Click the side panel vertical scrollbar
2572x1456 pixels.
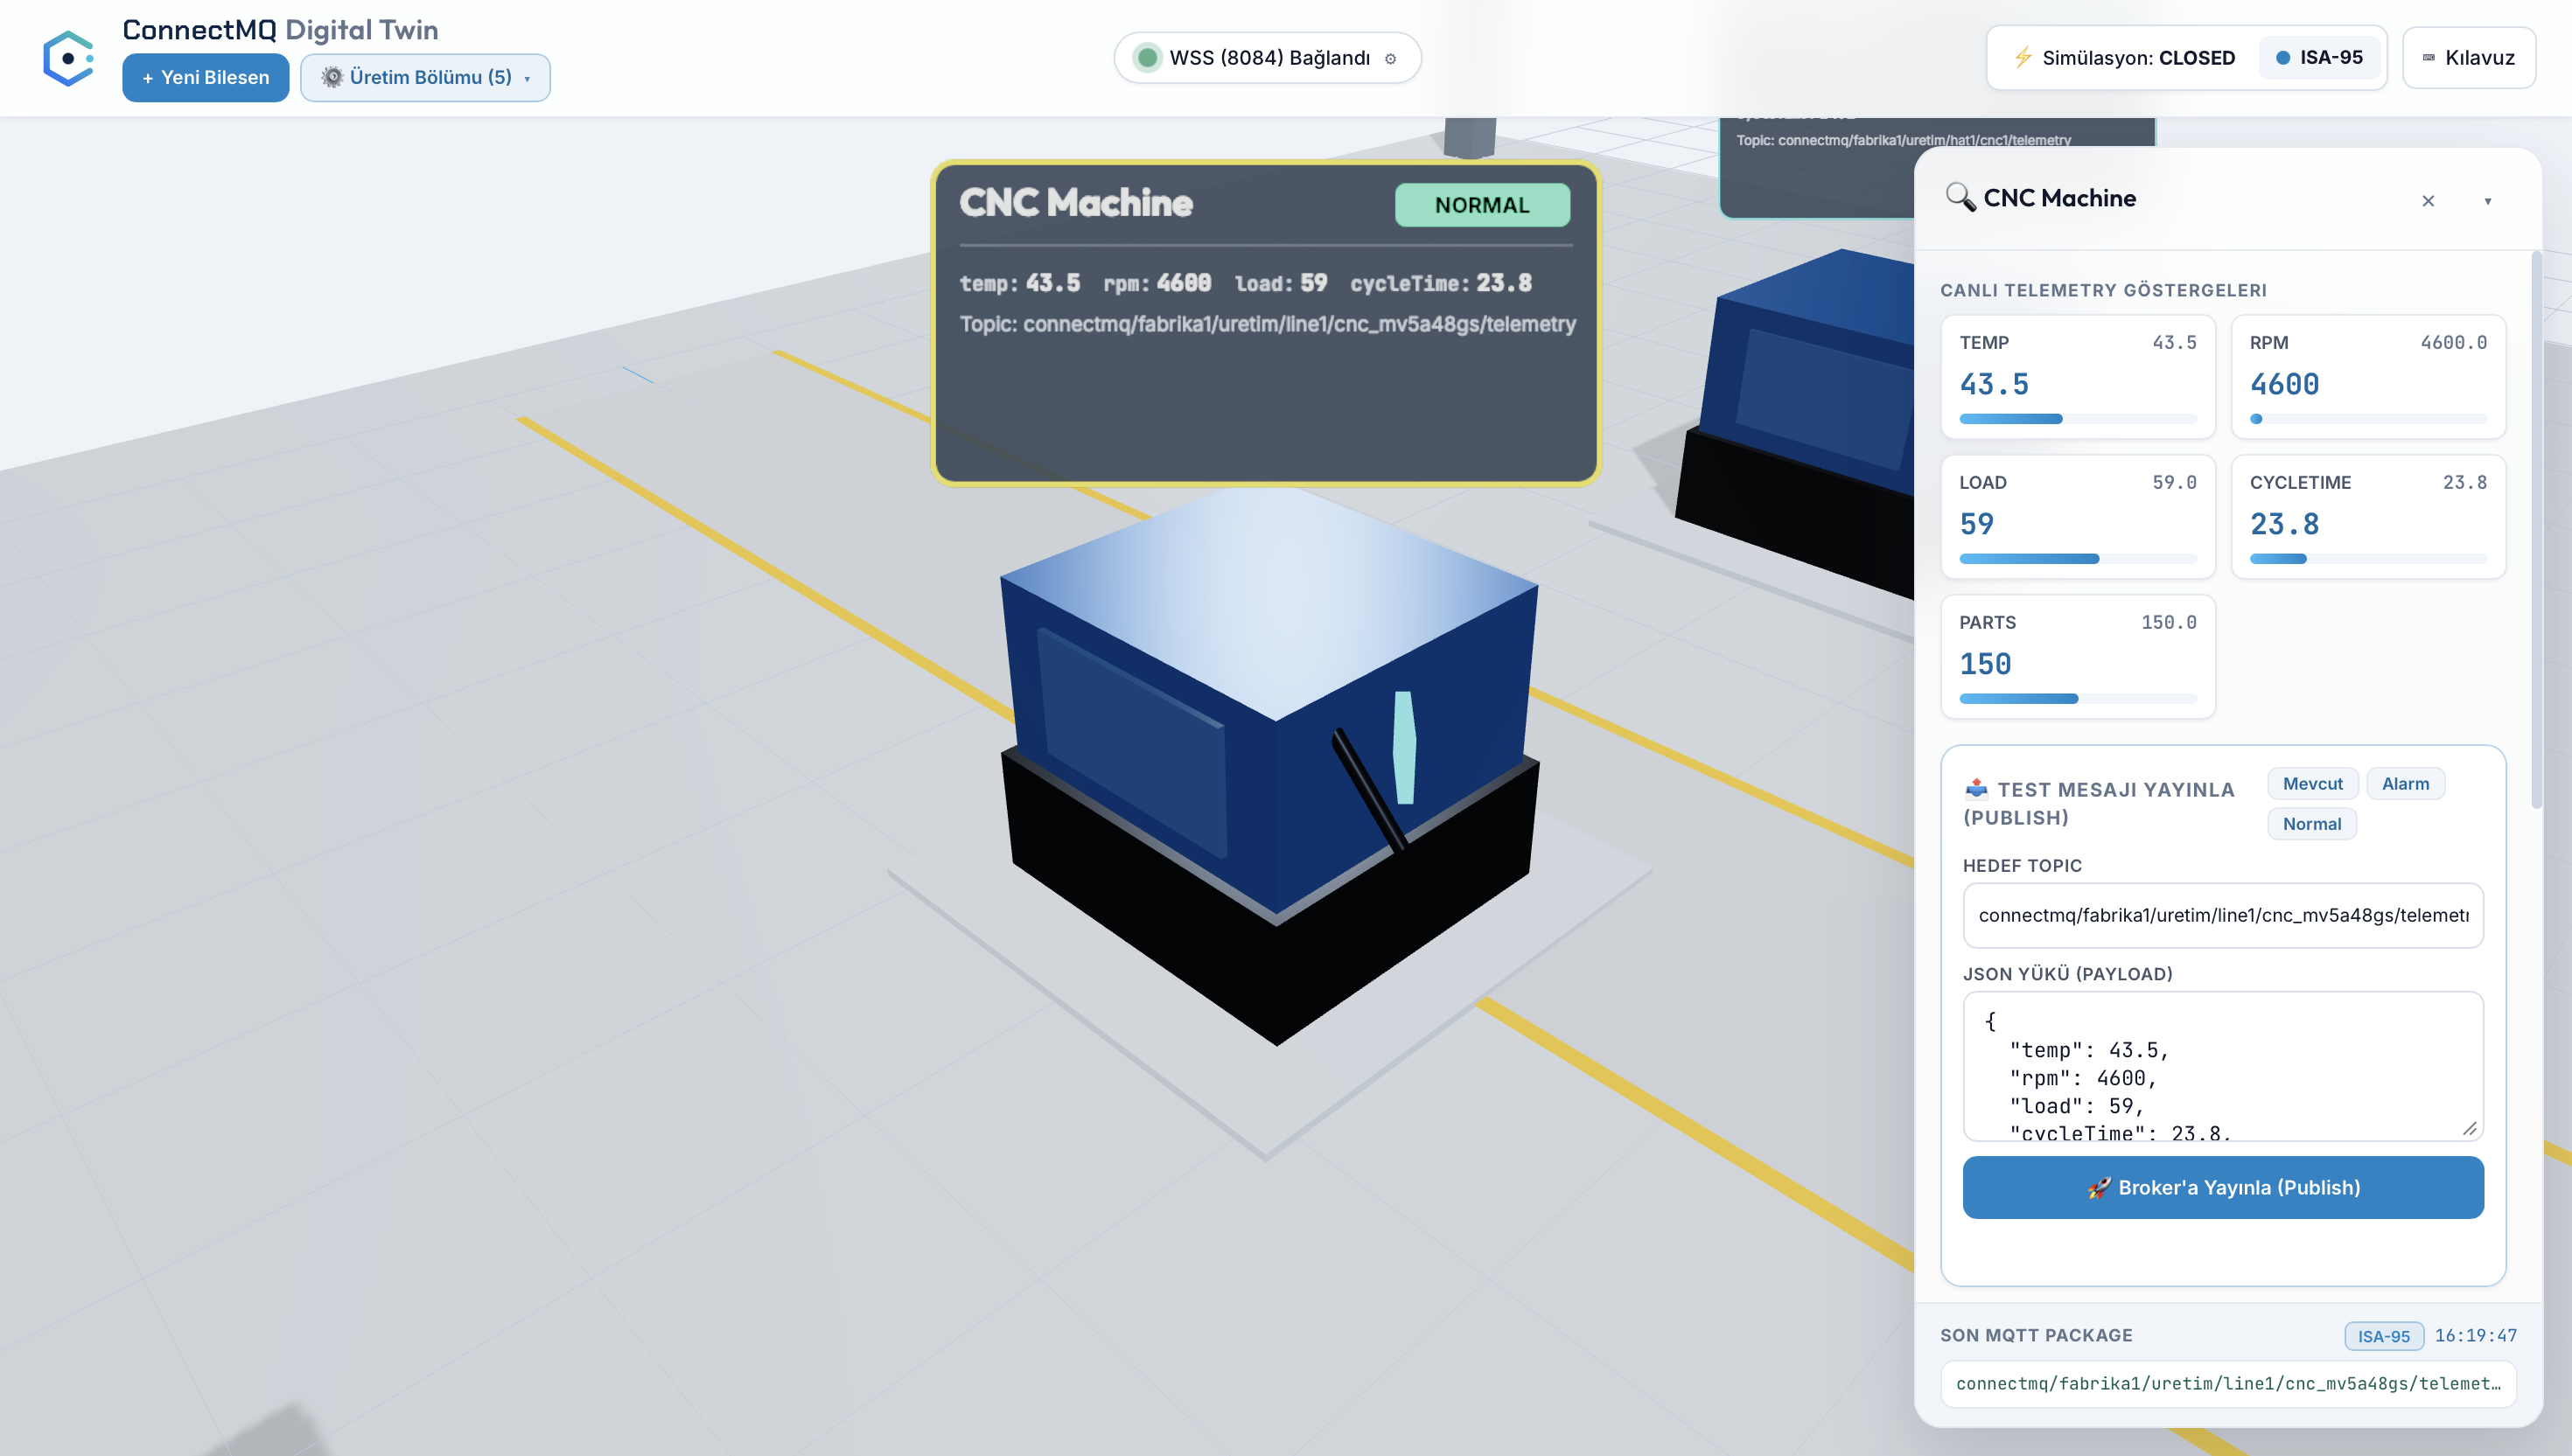(x=2536, y=530)
